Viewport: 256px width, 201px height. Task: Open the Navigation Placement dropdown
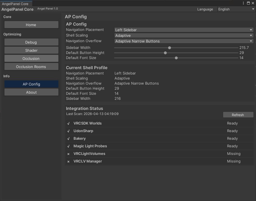pos(184,30)
